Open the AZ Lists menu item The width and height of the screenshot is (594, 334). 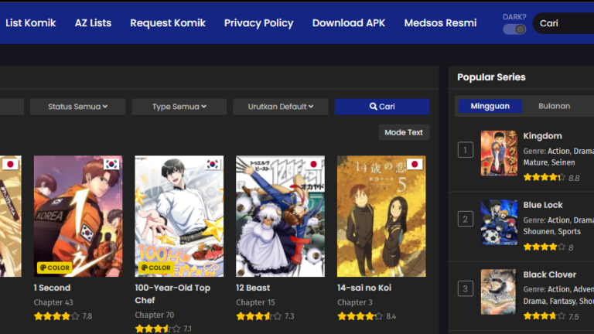[x=93, y=22]
